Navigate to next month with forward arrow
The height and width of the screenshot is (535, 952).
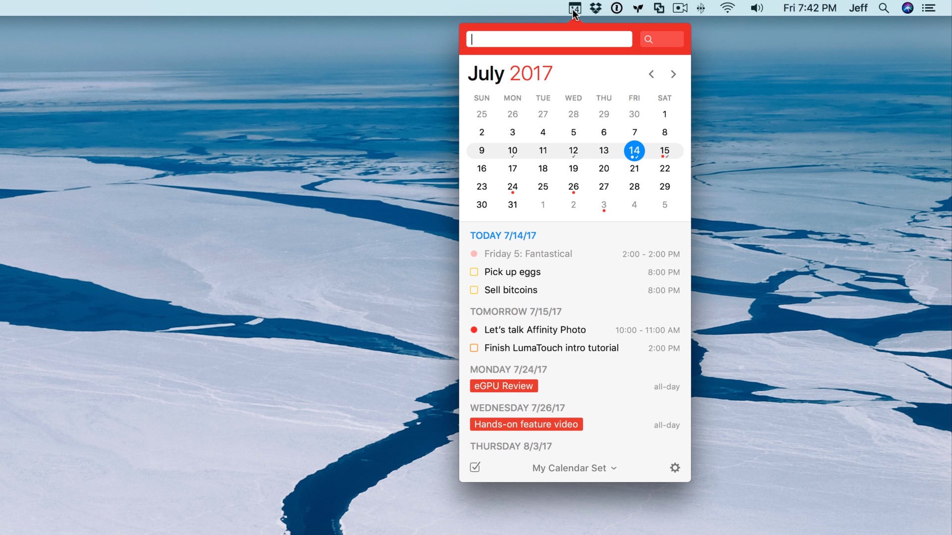(x=673, y=74)
